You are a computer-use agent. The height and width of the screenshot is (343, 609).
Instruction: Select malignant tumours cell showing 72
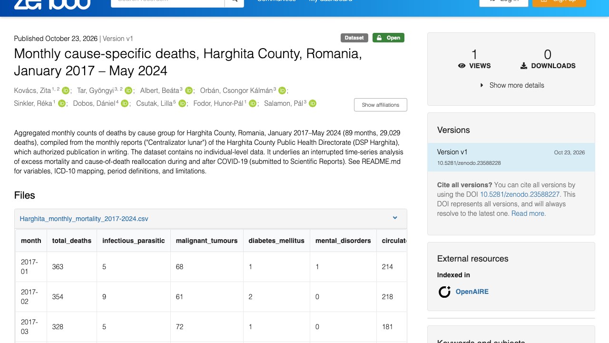[206, 327]
